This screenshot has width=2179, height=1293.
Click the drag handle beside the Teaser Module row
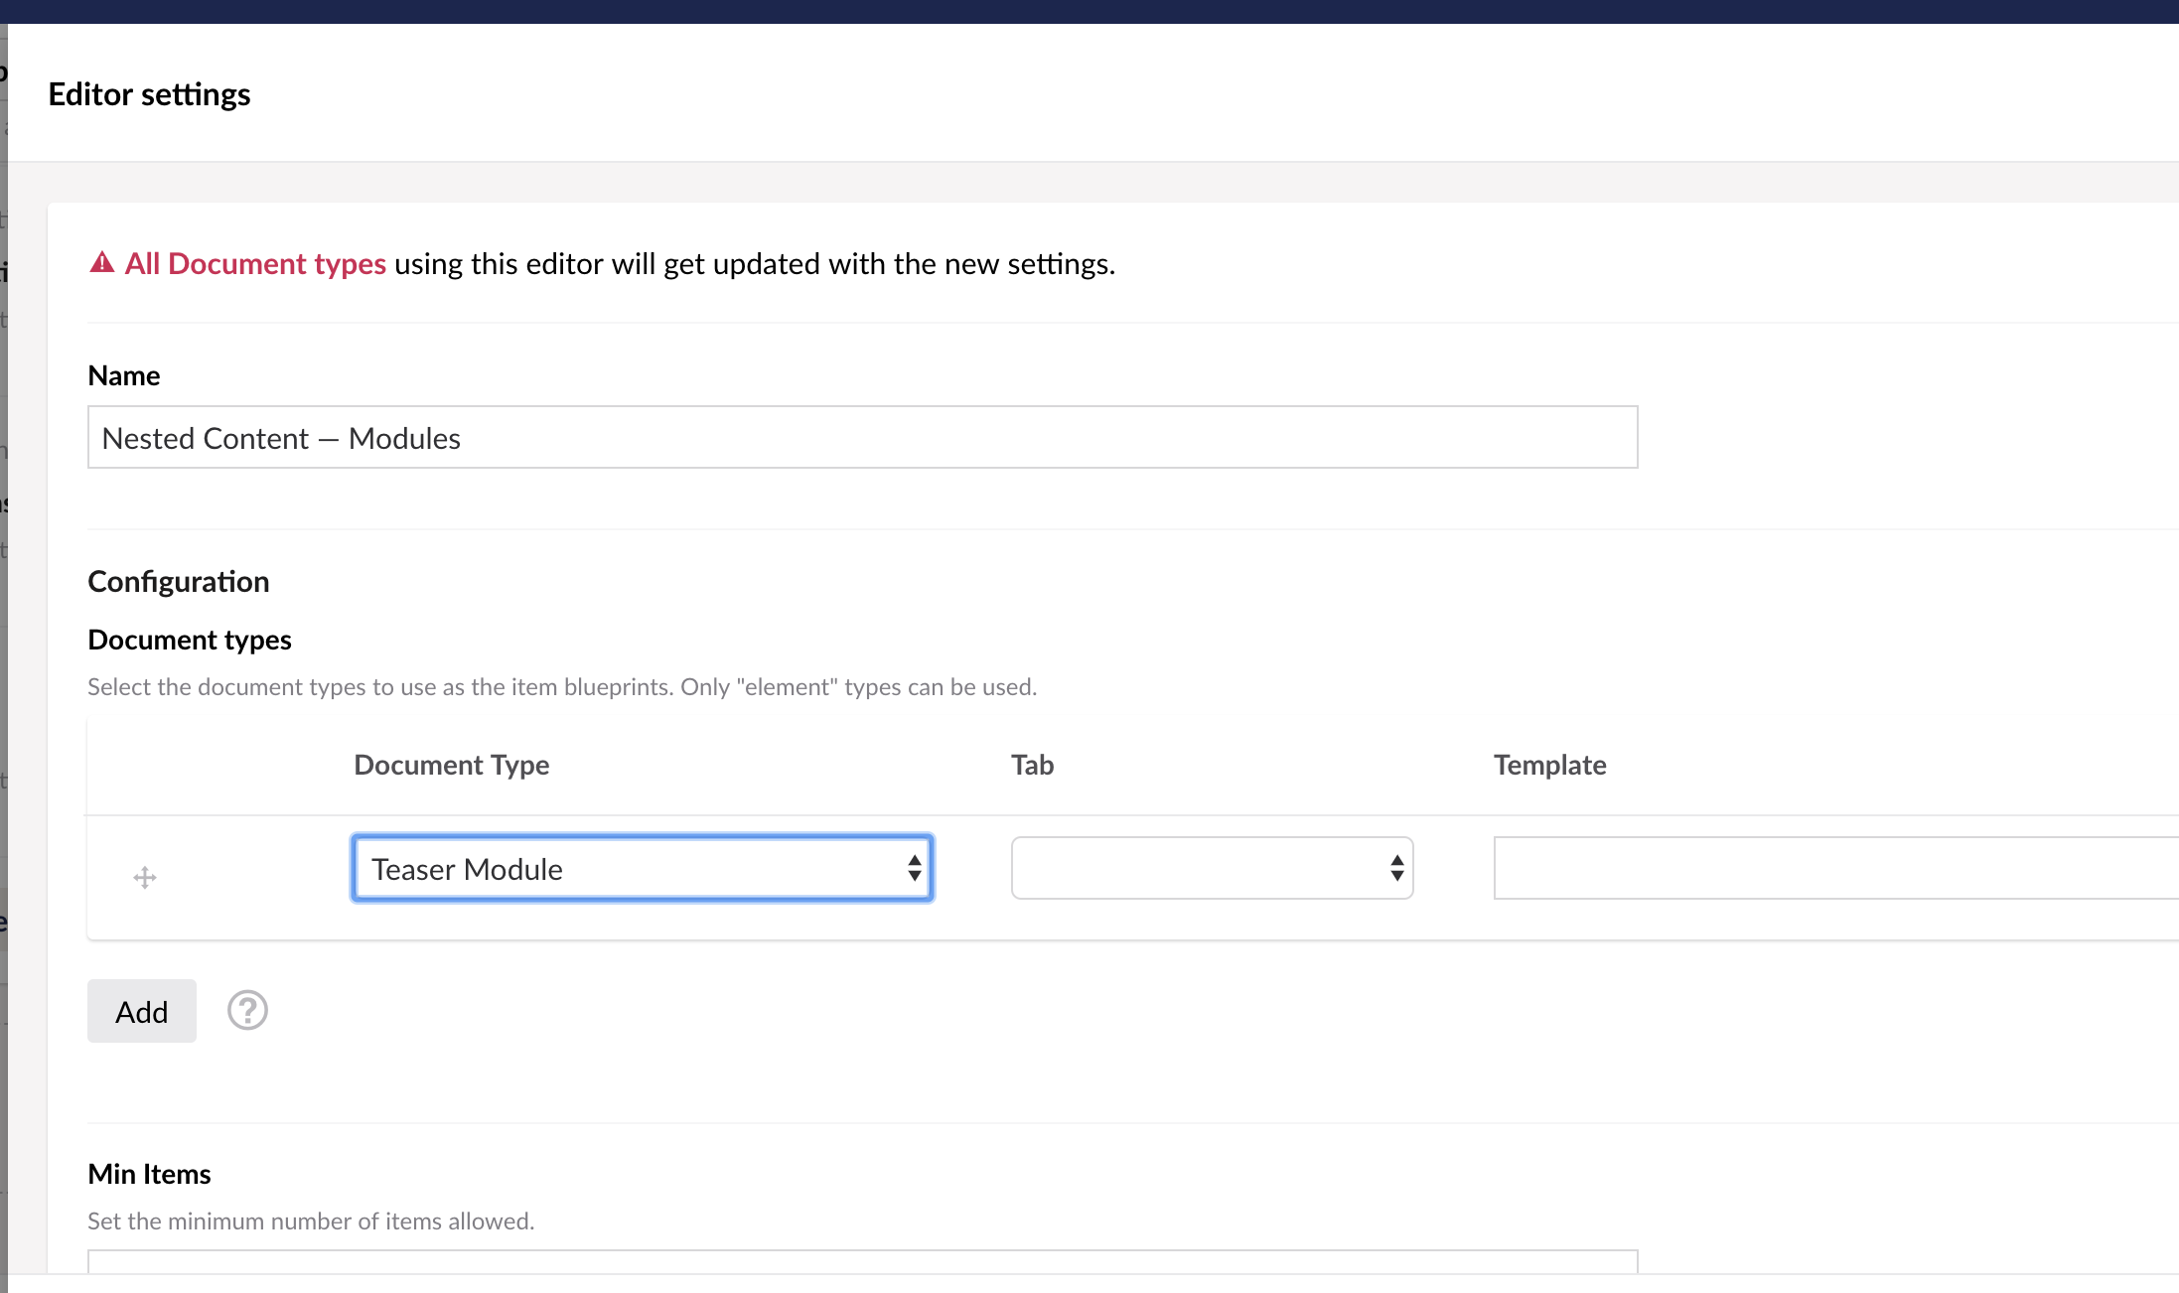click(144, 877)
